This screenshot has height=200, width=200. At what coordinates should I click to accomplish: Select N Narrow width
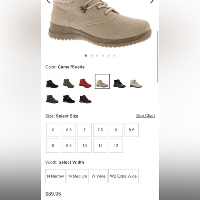(56, 176)
